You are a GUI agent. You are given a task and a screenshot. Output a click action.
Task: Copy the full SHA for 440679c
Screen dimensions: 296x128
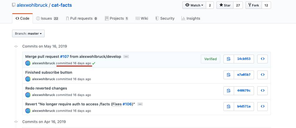tap(228, 91)
